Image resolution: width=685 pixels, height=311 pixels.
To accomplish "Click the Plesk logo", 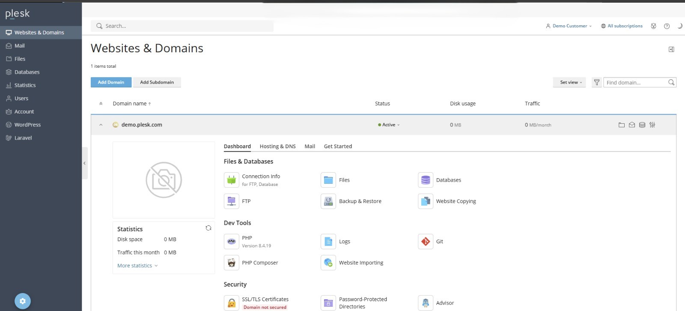I will point(18,14).
